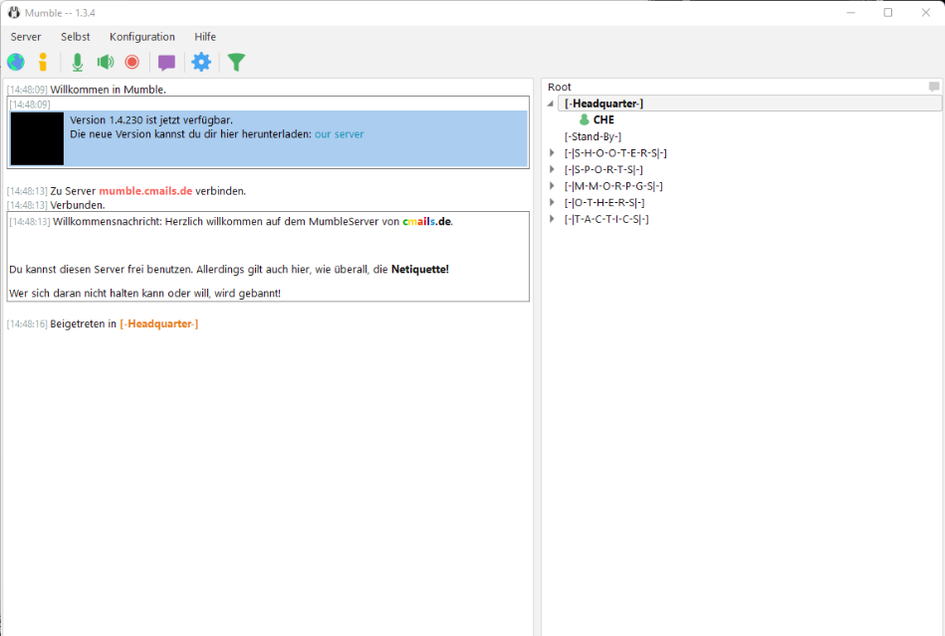The image size is (945, 636).
Task: Select the [-|O-T-H-E-R-S|-] channel name
Action: pyautogui.click(x=604, y=203)
